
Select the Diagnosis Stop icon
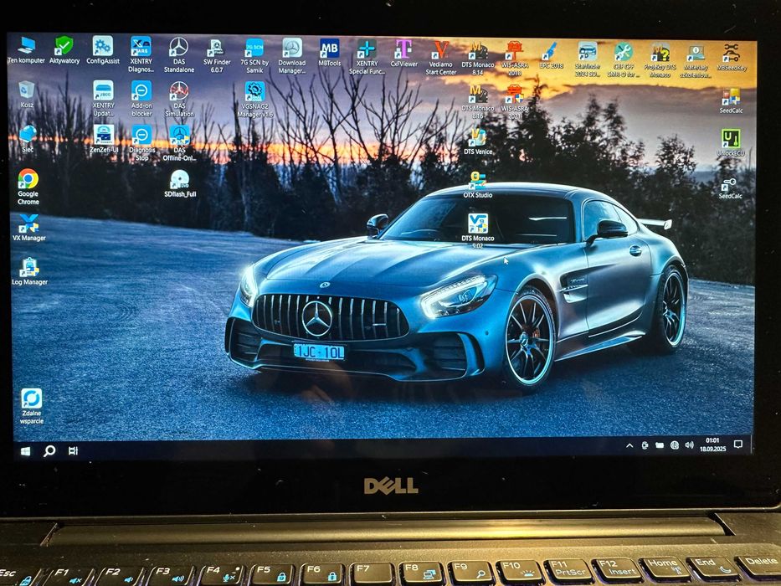[x=142, y=142]
